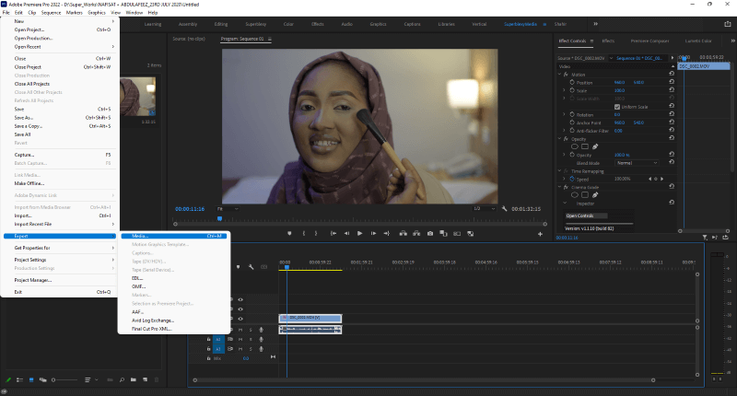
Task: Add a marker in Program monitor
Action: 289,234
